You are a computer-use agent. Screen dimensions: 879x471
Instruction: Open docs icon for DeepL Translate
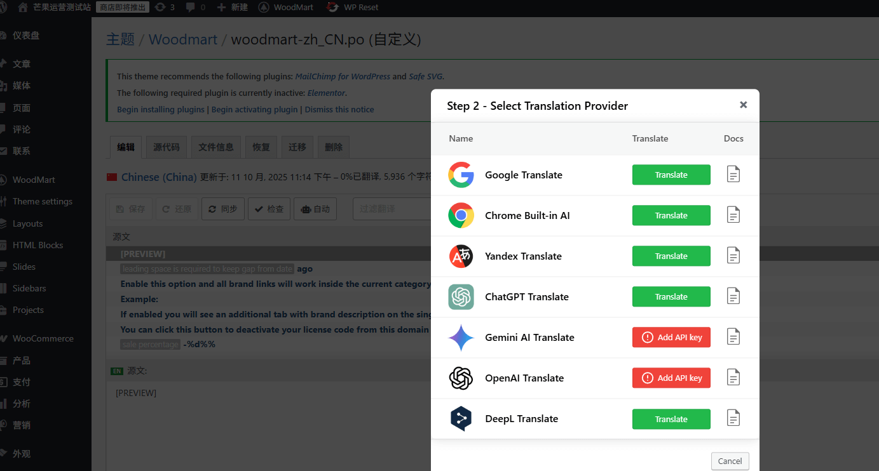[x=733, y=418]
